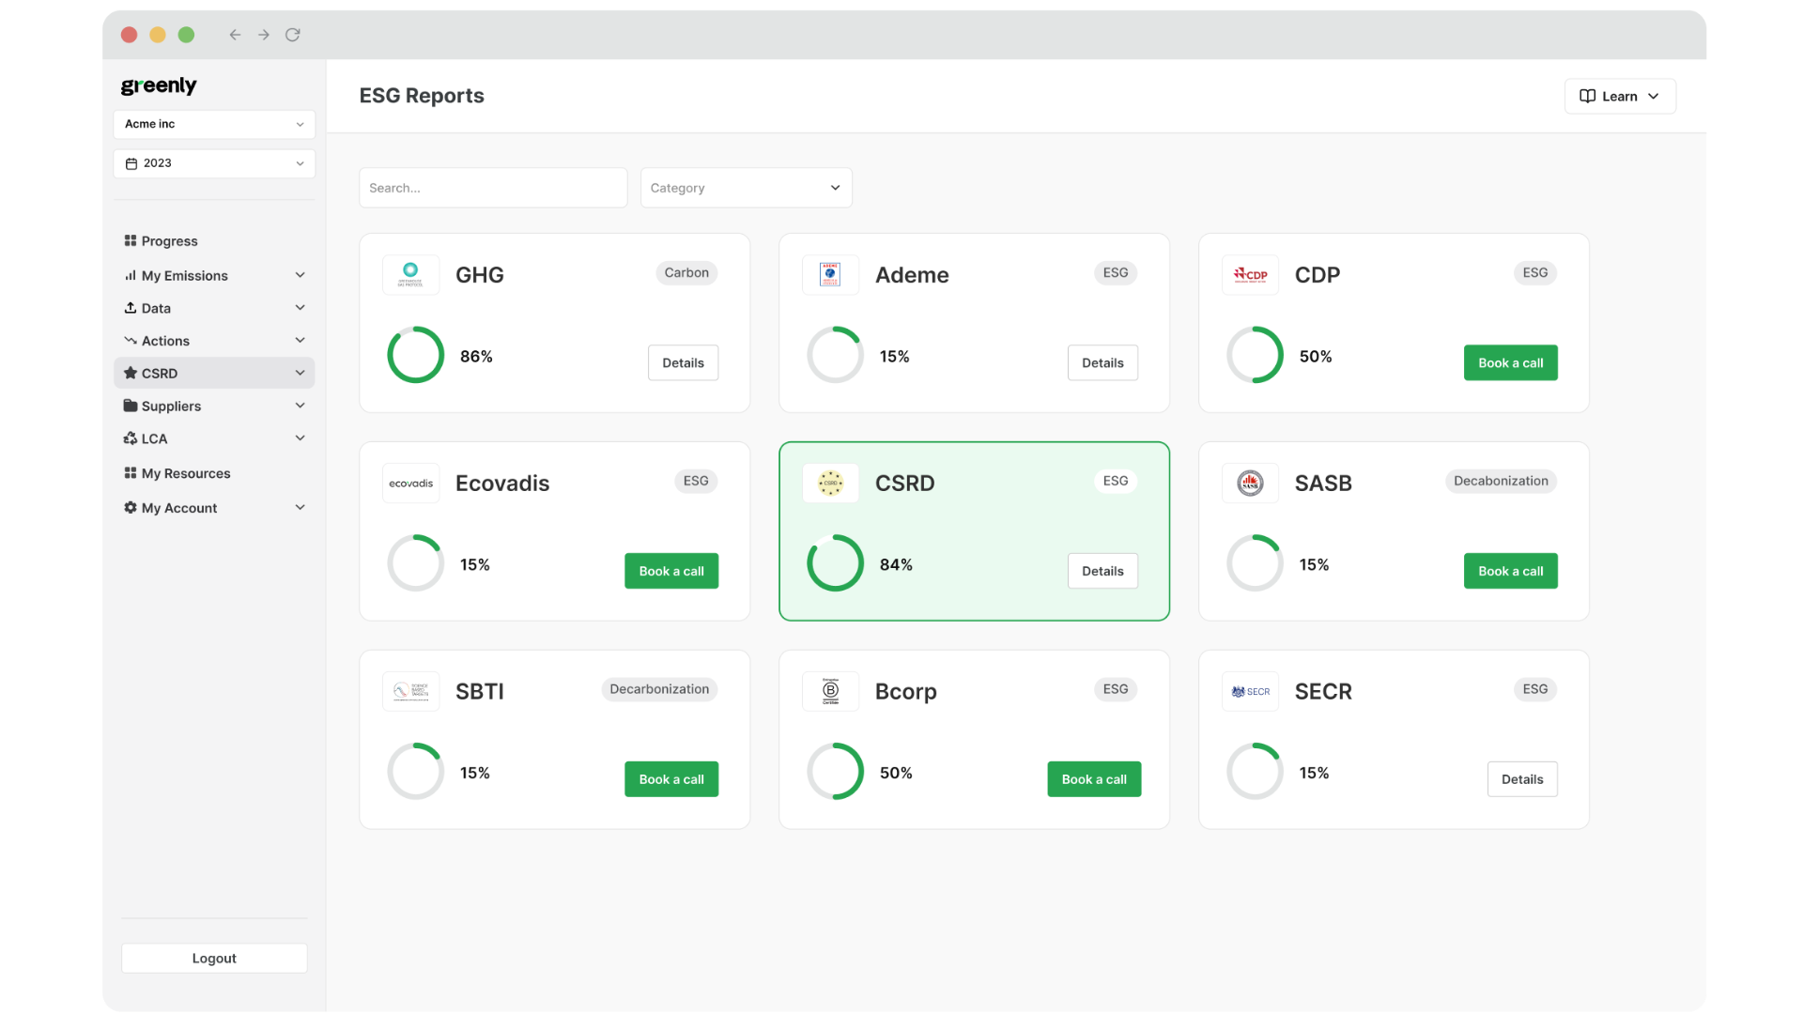This screenshot has height=1014, width=1803.
Task: Click the SBTI logo
Action: [x=410, y=692]
